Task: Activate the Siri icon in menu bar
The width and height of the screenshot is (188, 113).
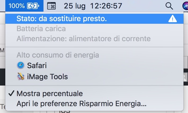Action: (185, 6)
